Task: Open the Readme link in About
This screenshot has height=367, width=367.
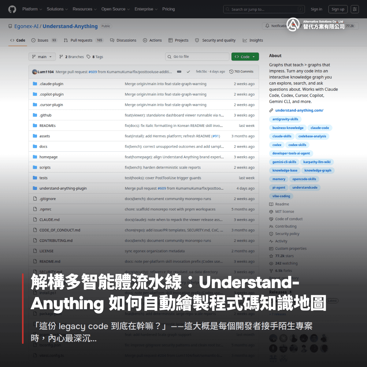Action: click(x=279, y=204)
